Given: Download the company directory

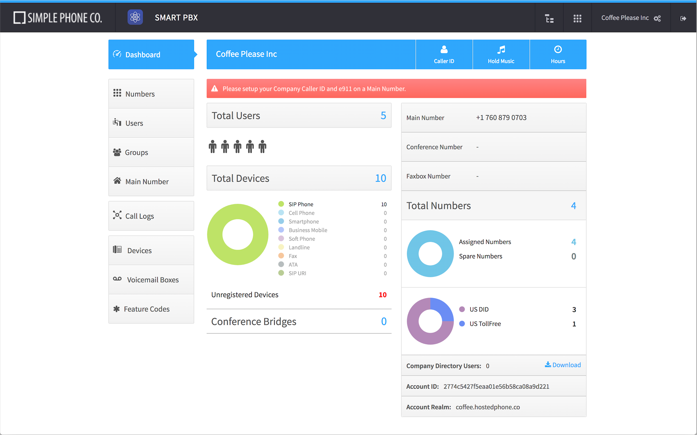Looking at the screenshot, I should pyautogui.click(x=563, y=365).
